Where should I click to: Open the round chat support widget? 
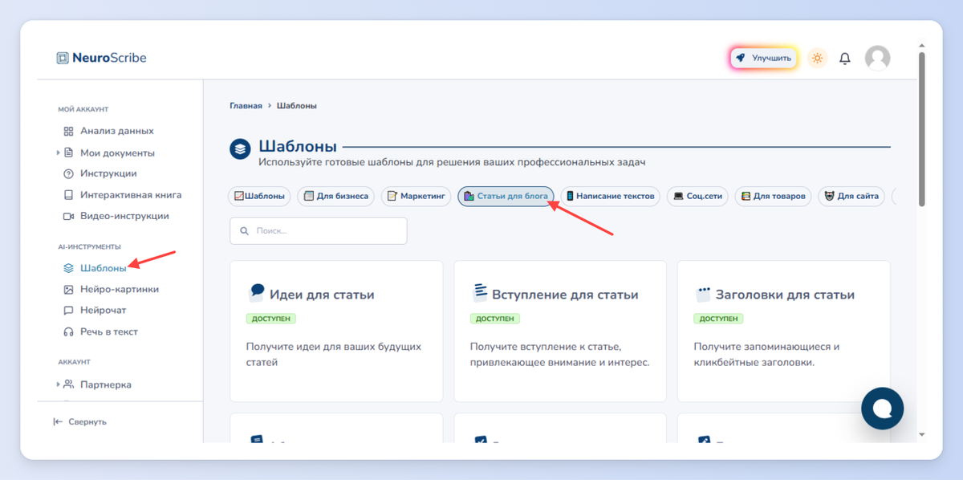tap(883, 408)
